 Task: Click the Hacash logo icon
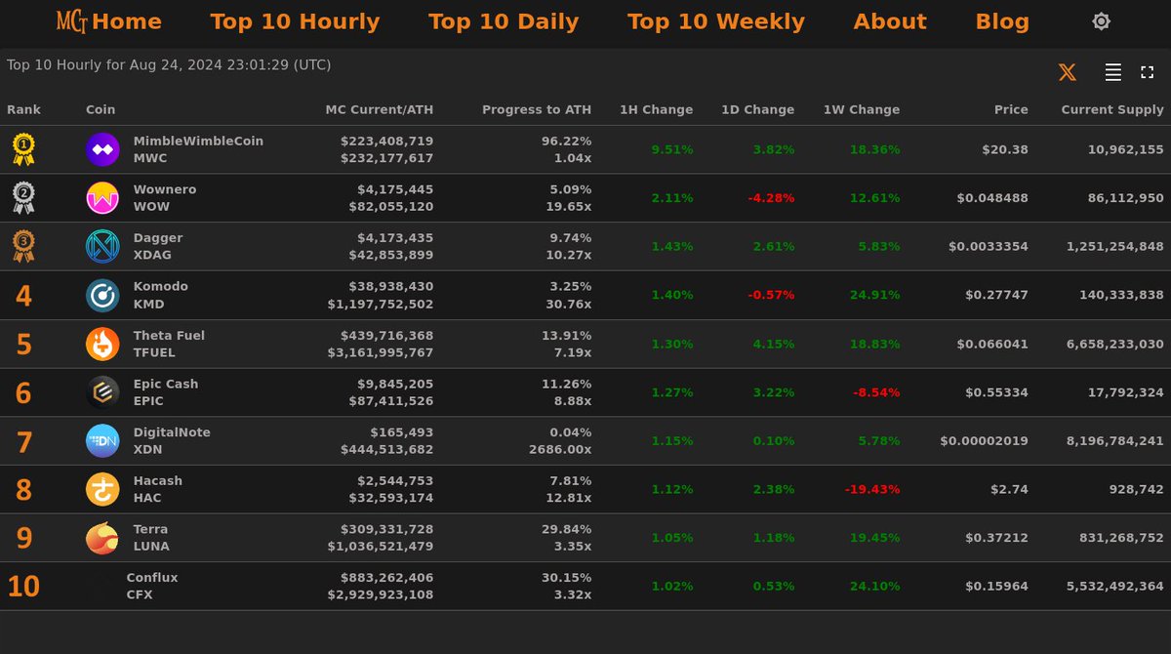[102, 489]
